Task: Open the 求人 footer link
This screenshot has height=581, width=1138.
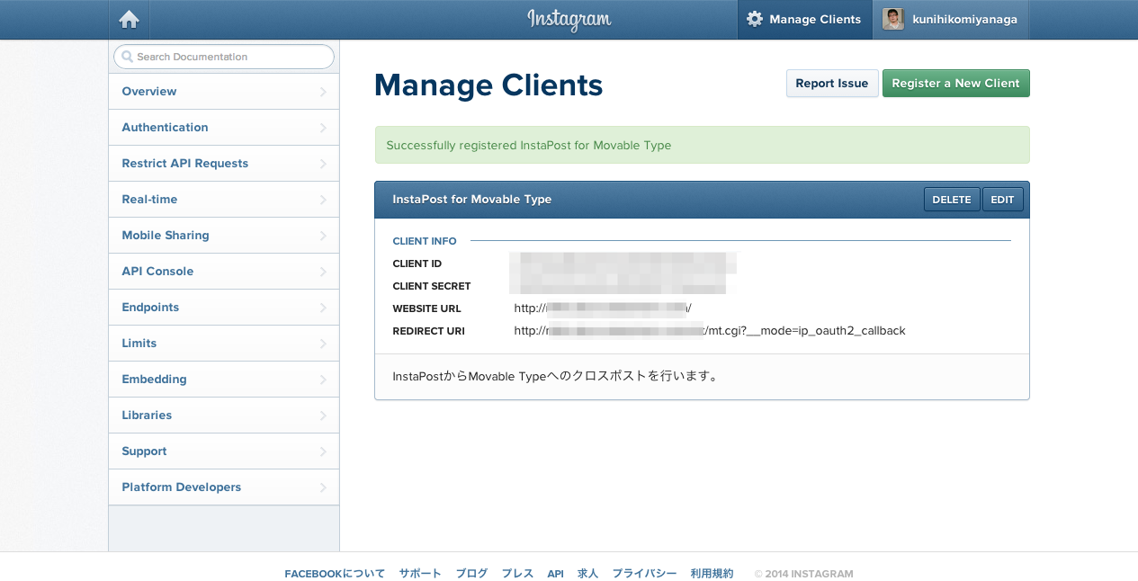Action: click(x=587, y=574)
